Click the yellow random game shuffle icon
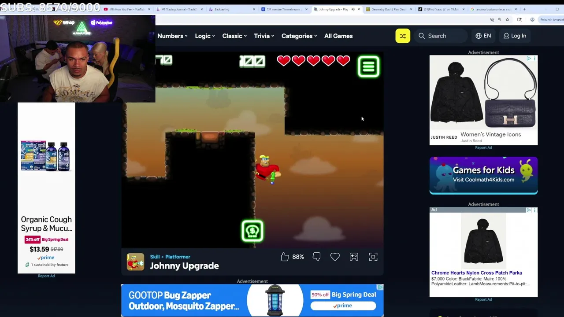The image size is (564, 317). pyautogui.click(x=402, y=36)
